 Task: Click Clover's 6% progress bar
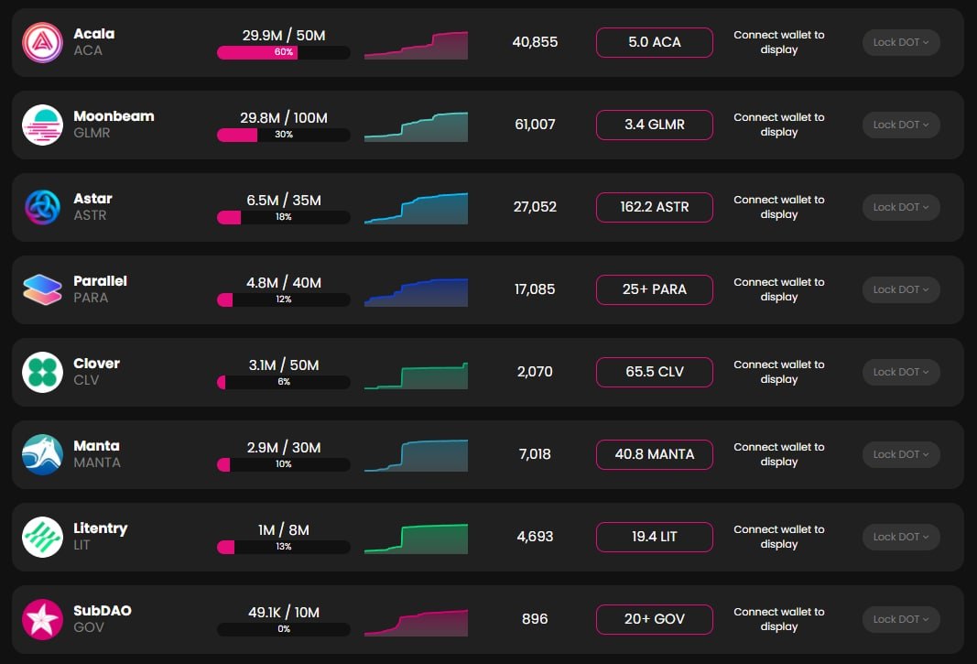(284, 382)
